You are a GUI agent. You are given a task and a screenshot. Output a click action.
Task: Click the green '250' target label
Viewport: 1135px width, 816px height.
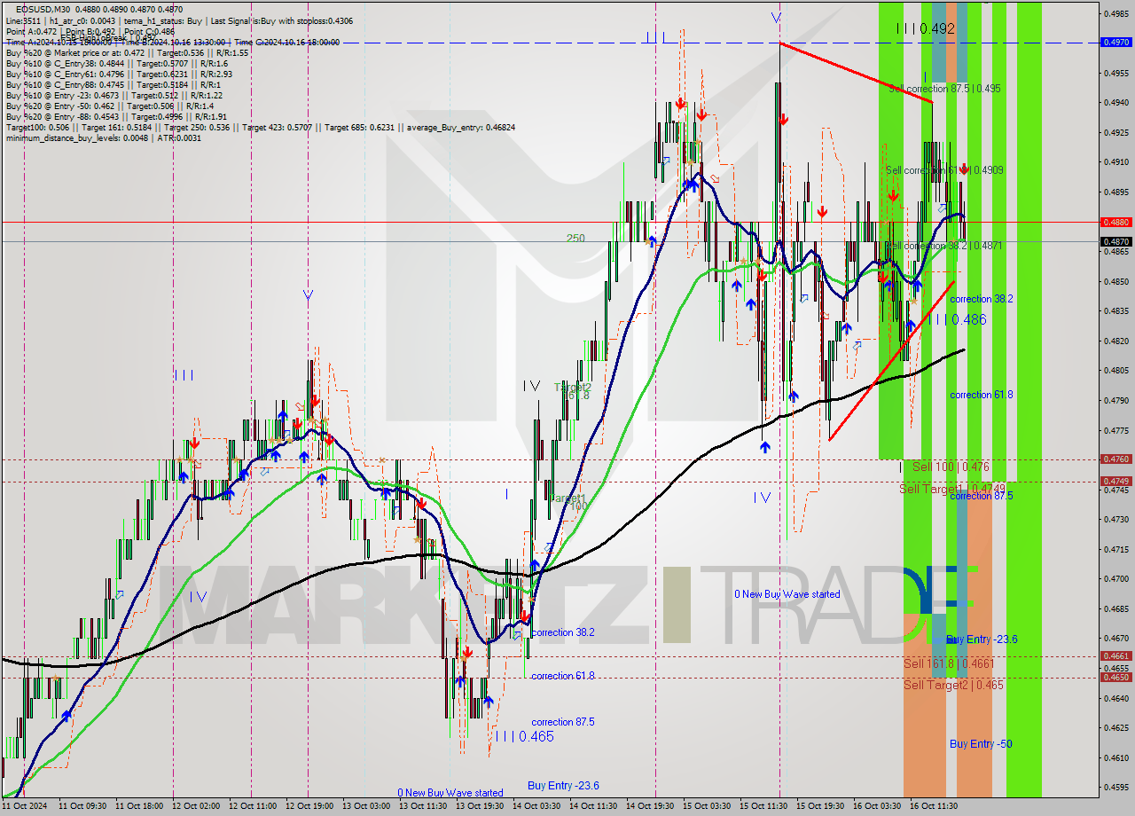(x=576, y=239)
